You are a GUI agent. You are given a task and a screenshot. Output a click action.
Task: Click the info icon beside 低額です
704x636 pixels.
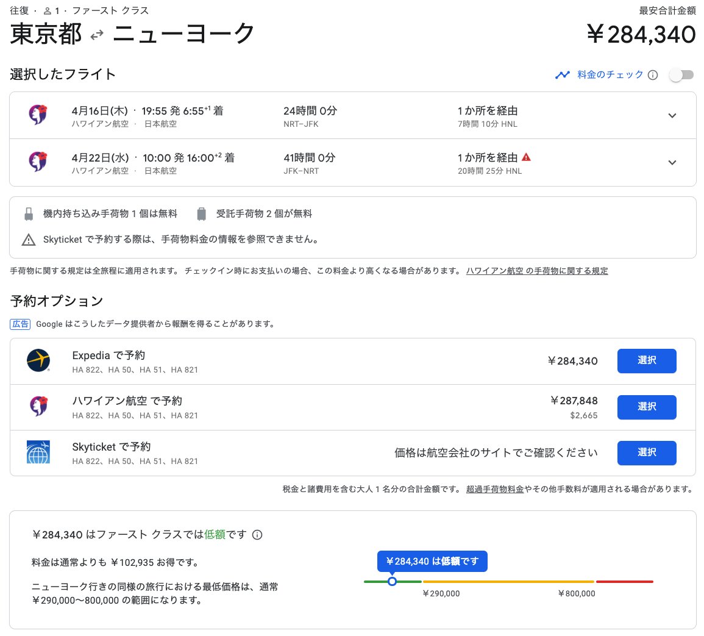pos(257,535)
